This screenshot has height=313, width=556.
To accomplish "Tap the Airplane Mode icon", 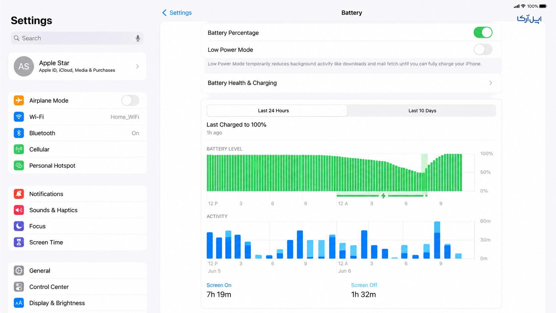I will pos(19,100).
